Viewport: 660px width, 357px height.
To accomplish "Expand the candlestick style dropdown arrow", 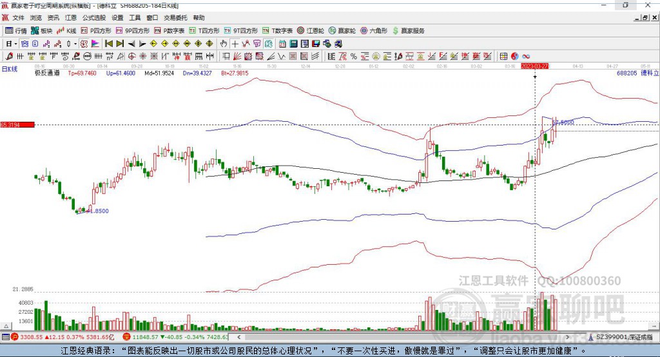I will pyautogui.click(x=75, y=44).
